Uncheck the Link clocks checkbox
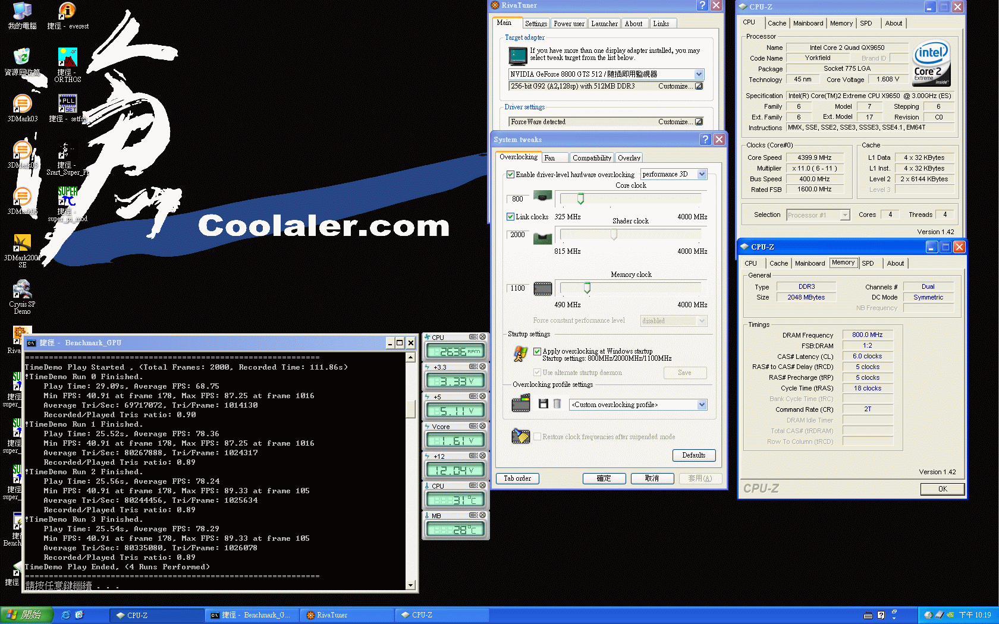Screen dimensions: 999x624 pos(510,217)
